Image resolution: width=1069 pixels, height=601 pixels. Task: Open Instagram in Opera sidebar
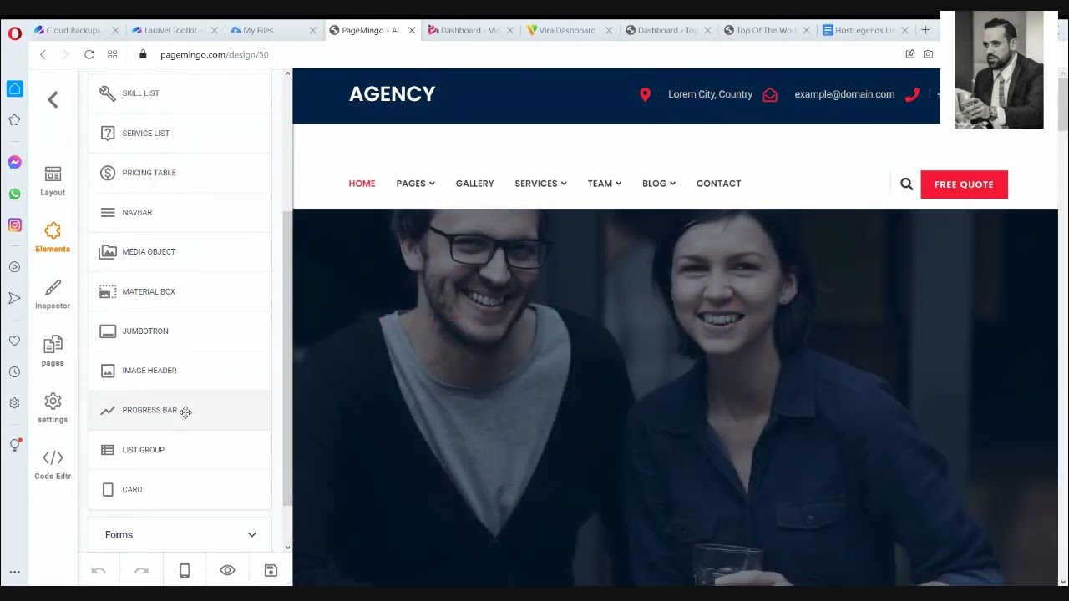pos(14,225)
